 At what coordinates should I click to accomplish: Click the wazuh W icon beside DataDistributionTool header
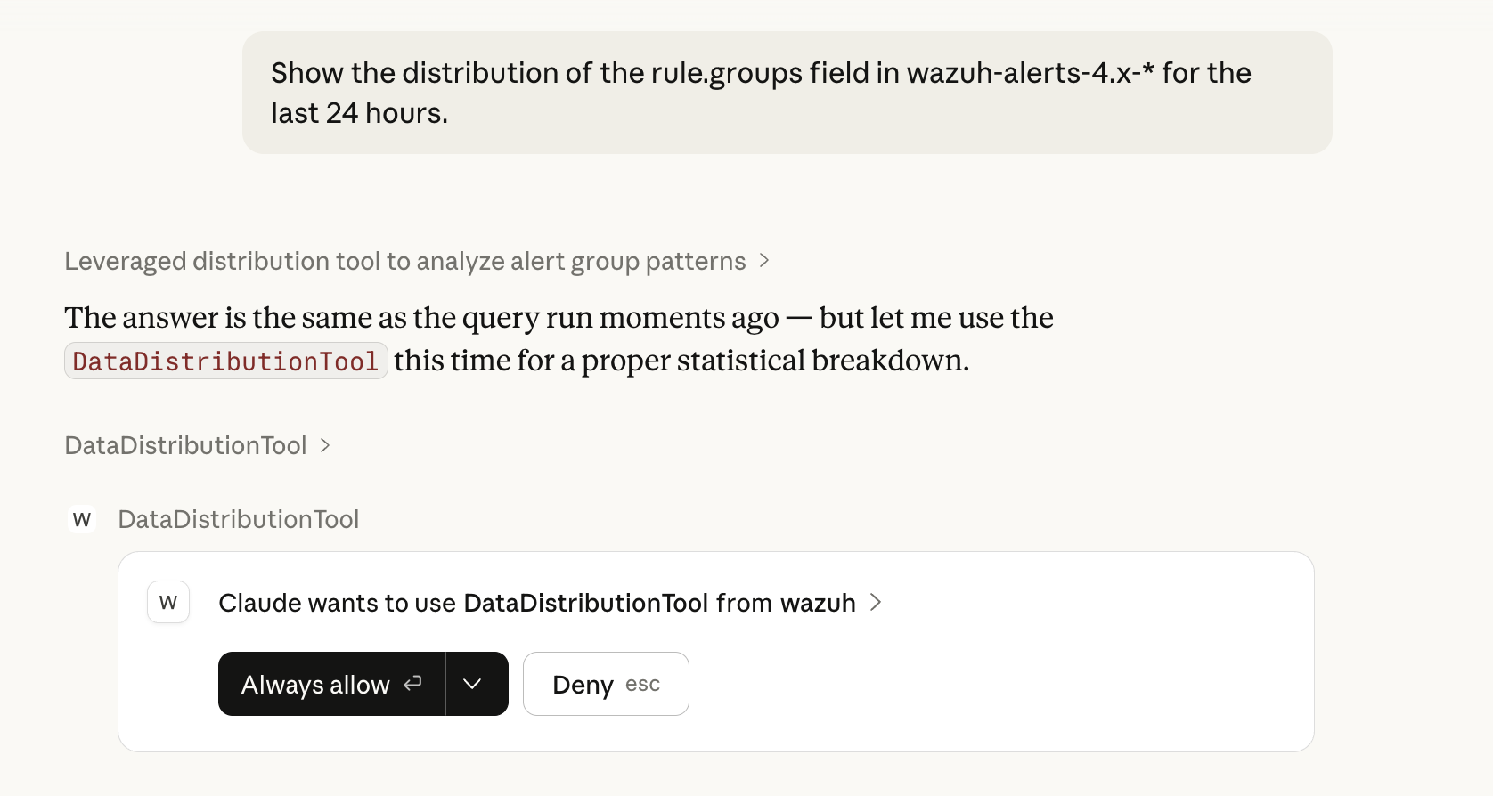tap(82, 519)
